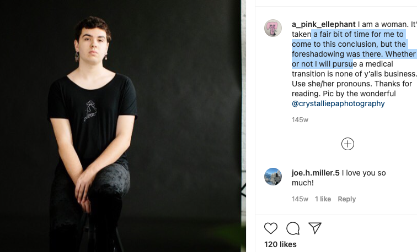Load more comments with the plus circle
Screen dimensions: 417x252
(347, 144)
